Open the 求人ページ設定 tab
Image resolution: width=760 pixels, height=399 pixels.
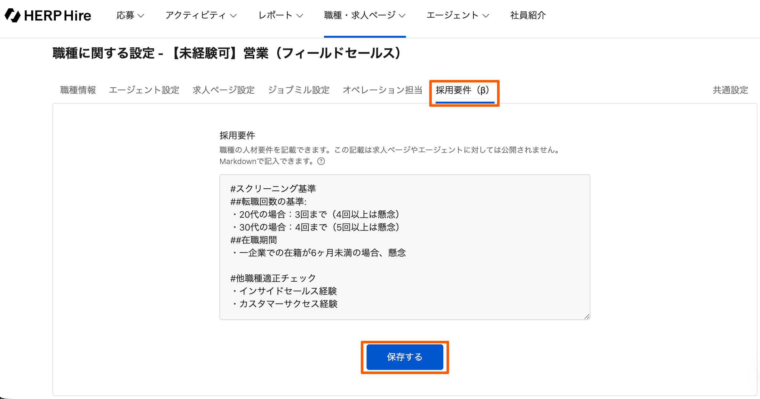click(224, 90)
